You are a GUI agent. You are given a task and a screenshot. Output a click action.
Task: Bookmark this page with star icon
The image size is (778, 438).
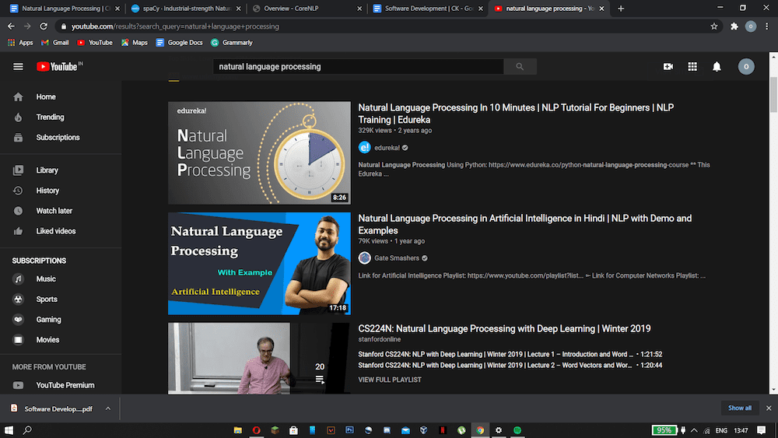tap(714, 26)
